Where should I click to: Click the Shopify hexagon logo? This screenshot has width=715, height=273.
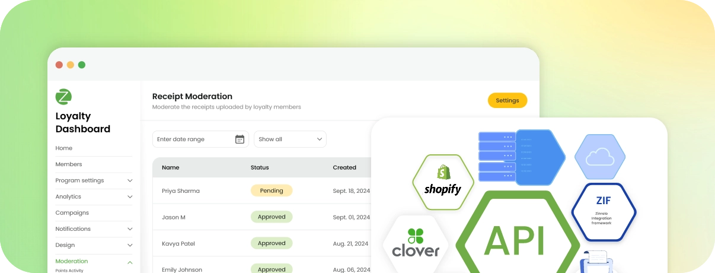(x=443, y=182)
